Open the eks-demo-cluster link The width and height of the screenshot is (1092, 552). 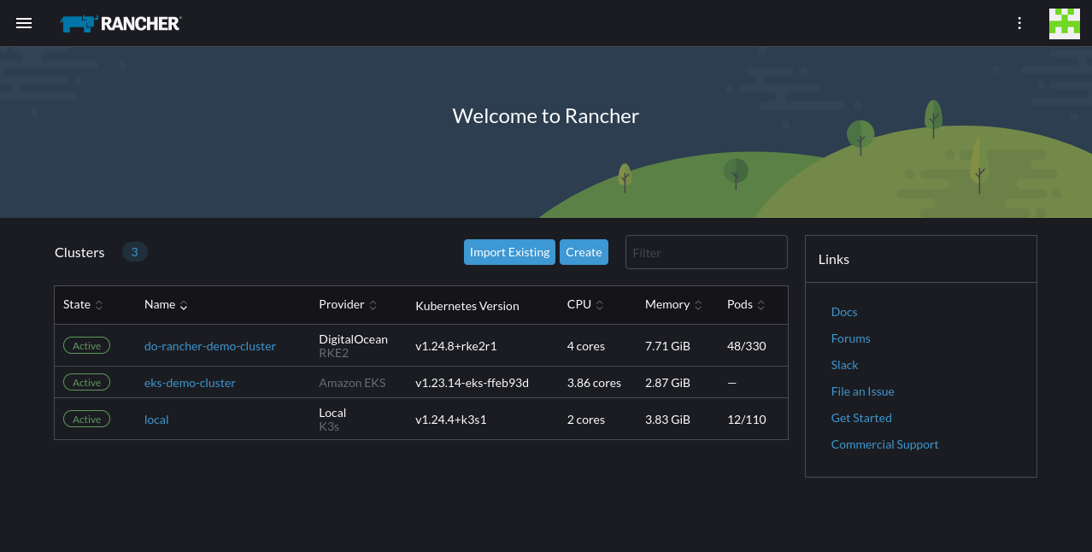pyautogui.click(x=190, y=383)
